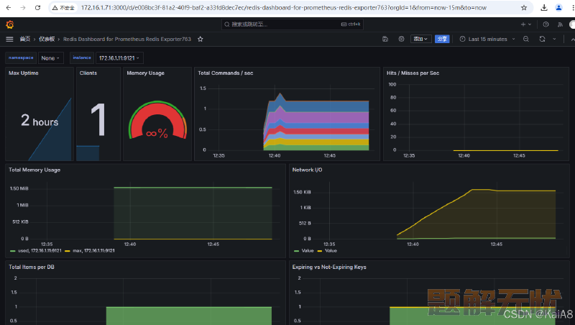Open browser downloads

(544, 8)
